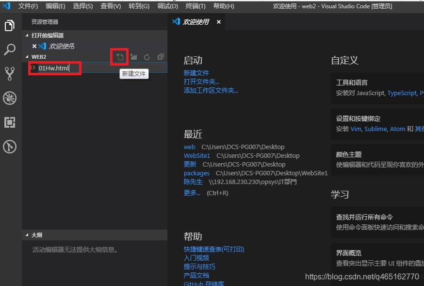Open the 终端(T) menu
424x286 pixels.
196,6
